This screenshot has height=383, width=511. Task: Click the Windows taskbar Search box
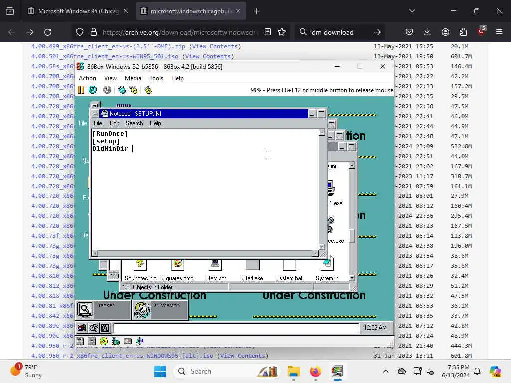(x=227, y=371)
